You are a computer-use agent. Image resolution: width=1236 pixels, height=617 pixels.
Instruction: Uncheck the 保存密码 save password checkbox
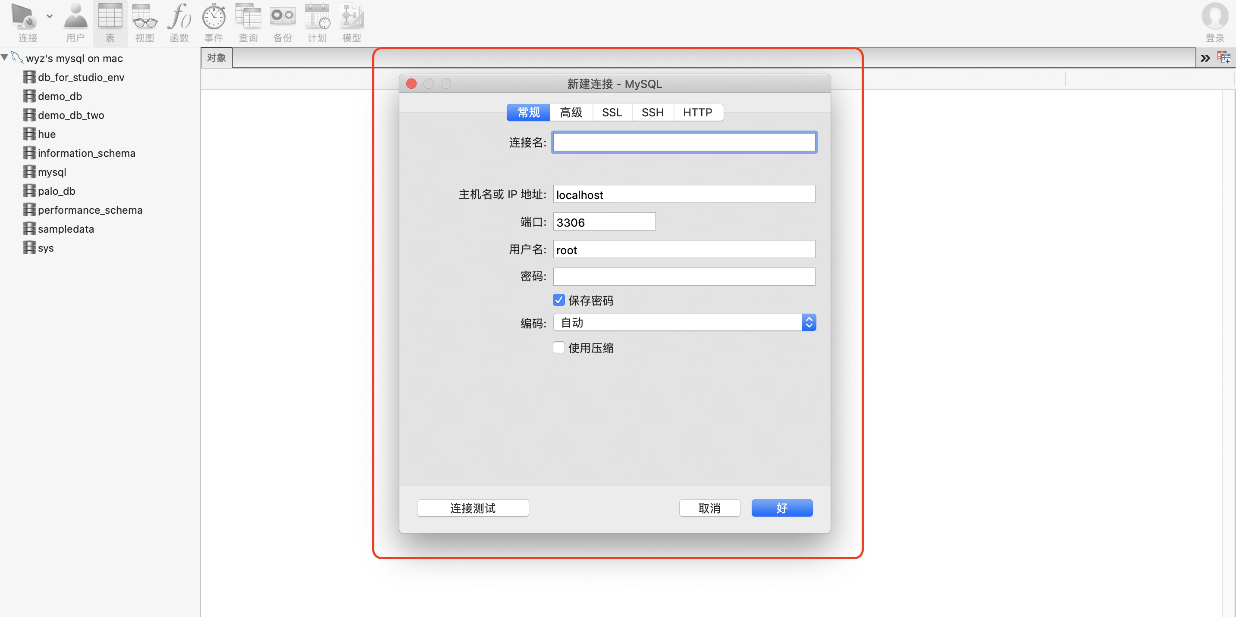click(x=558, y=300)
